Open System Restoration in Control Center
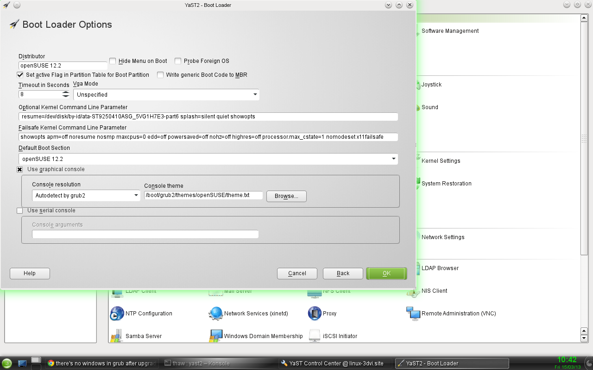Image resolution: width=593 pixels, height=370 pixels. 446,184
